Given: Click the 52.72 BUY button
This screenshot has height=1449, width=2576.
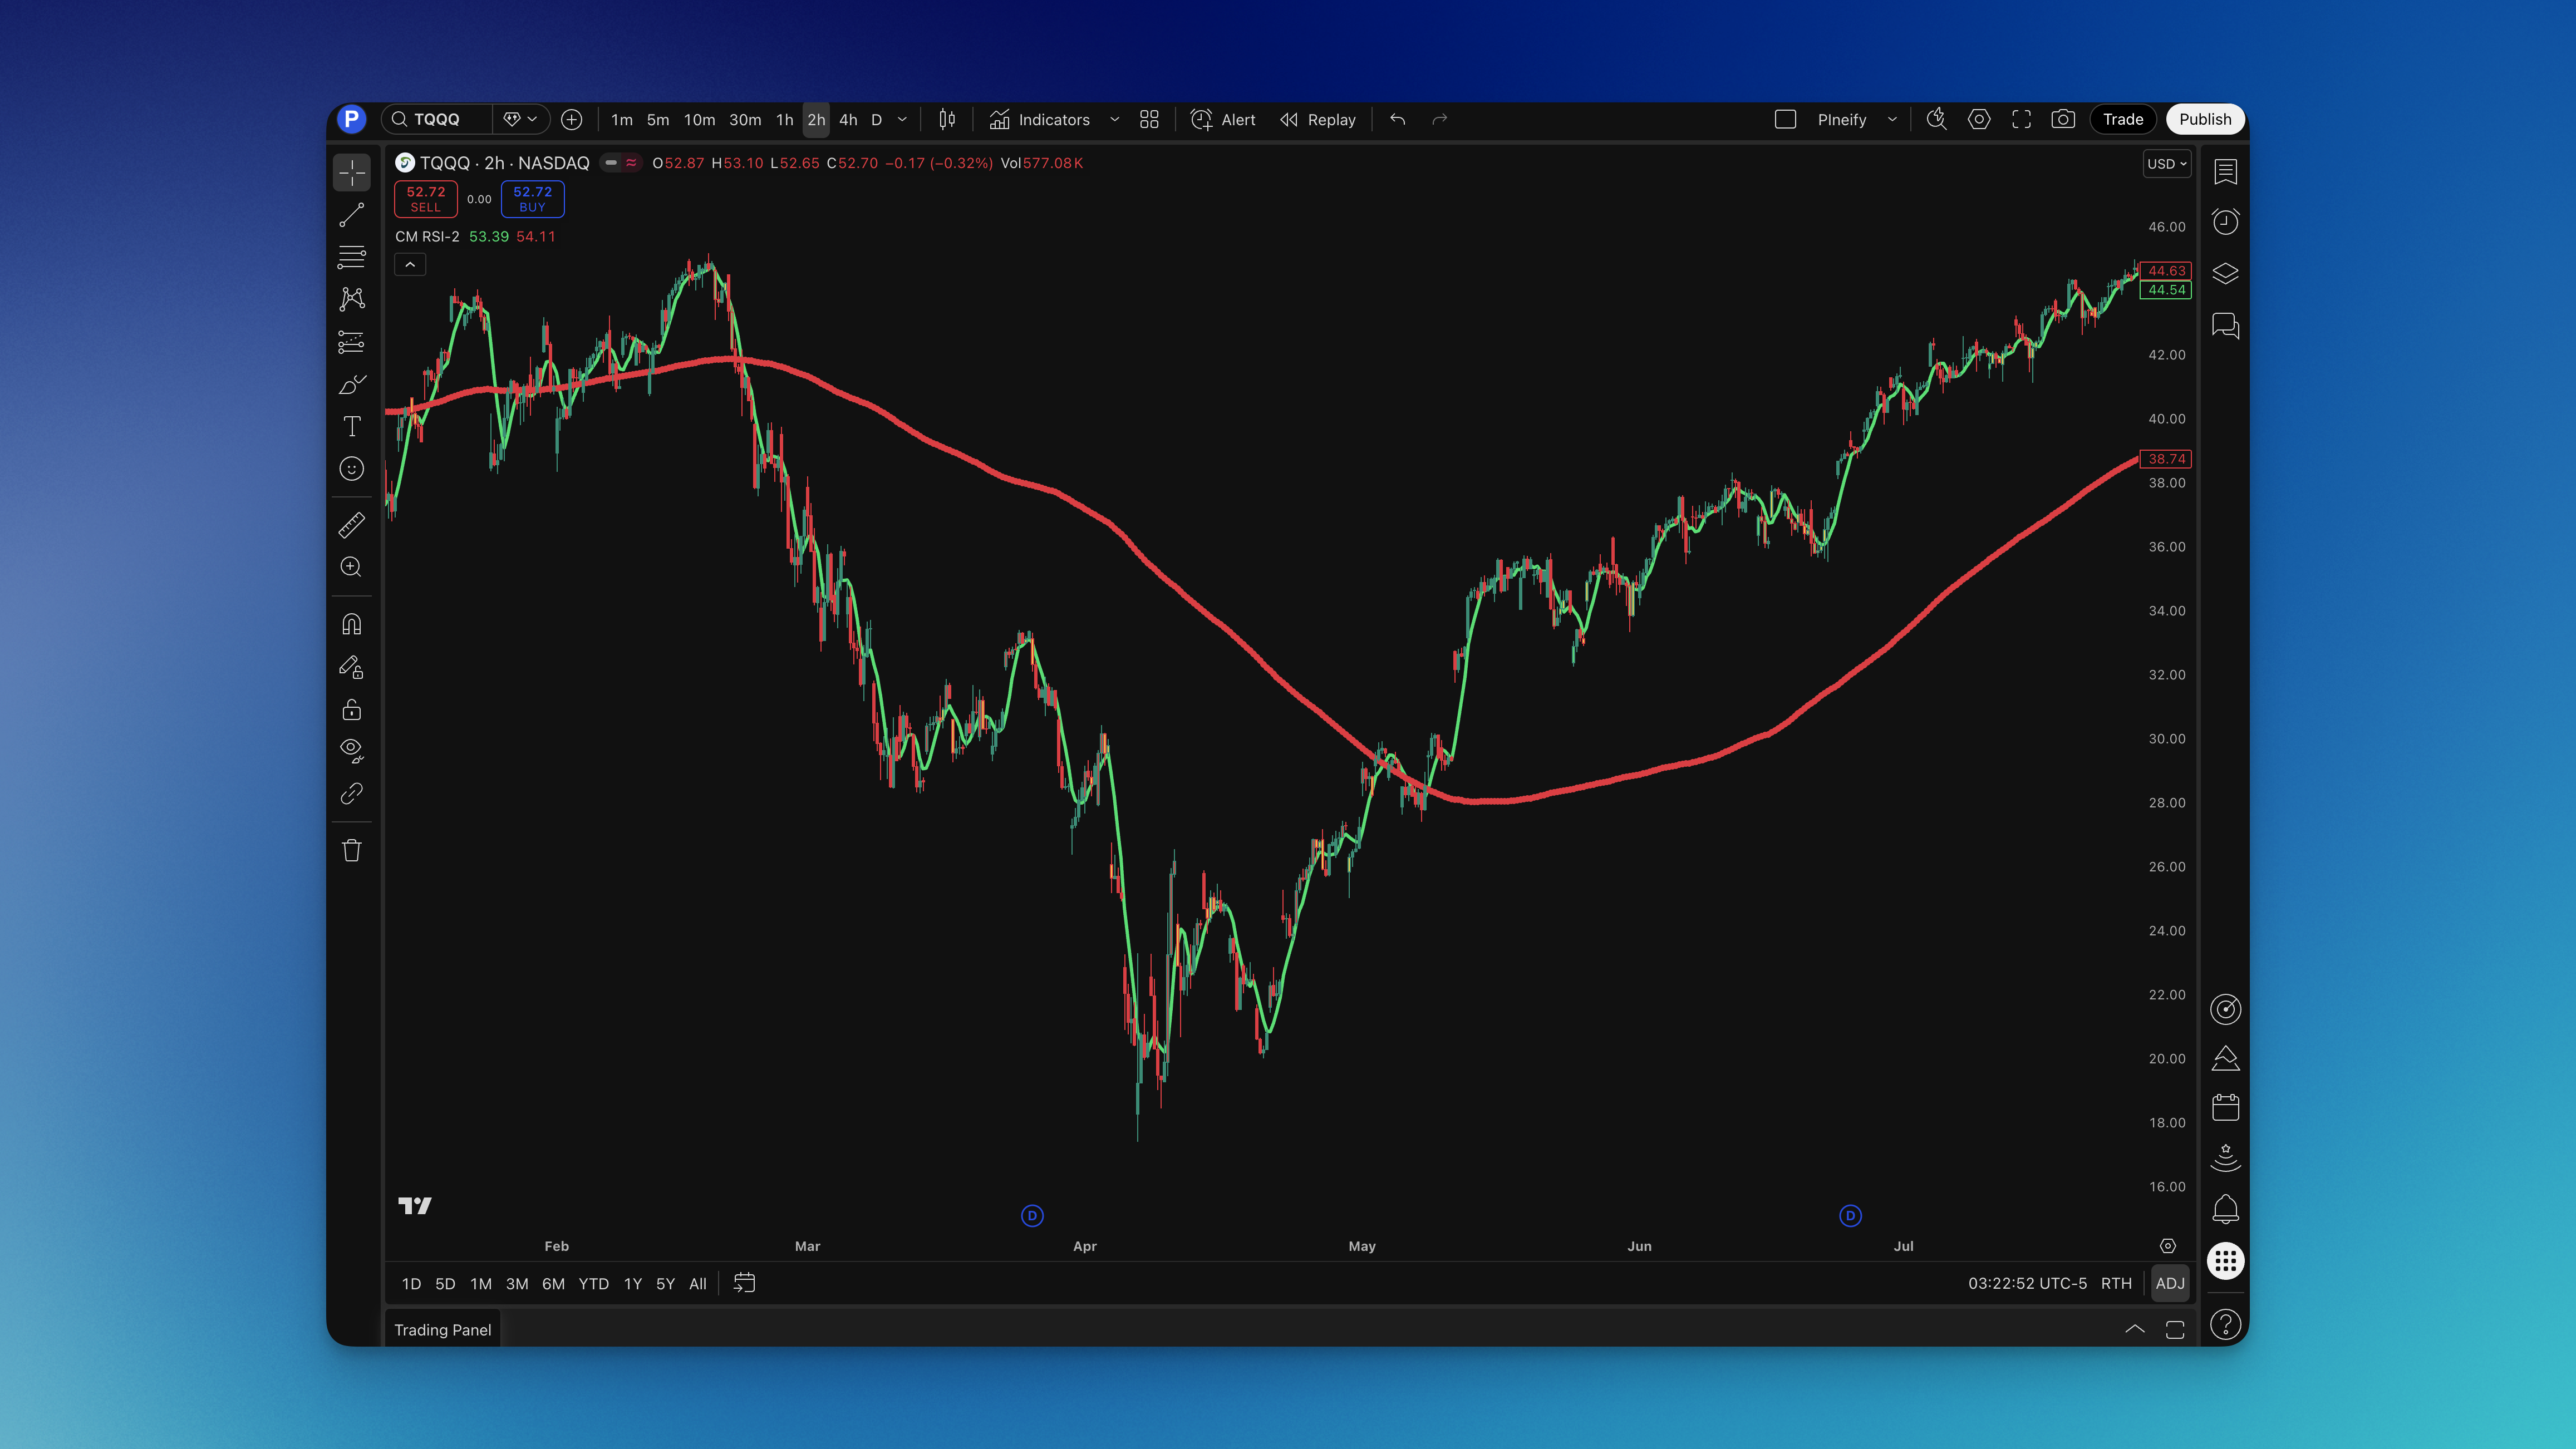Looking at the screenshot, I should [x=532, y=199].
